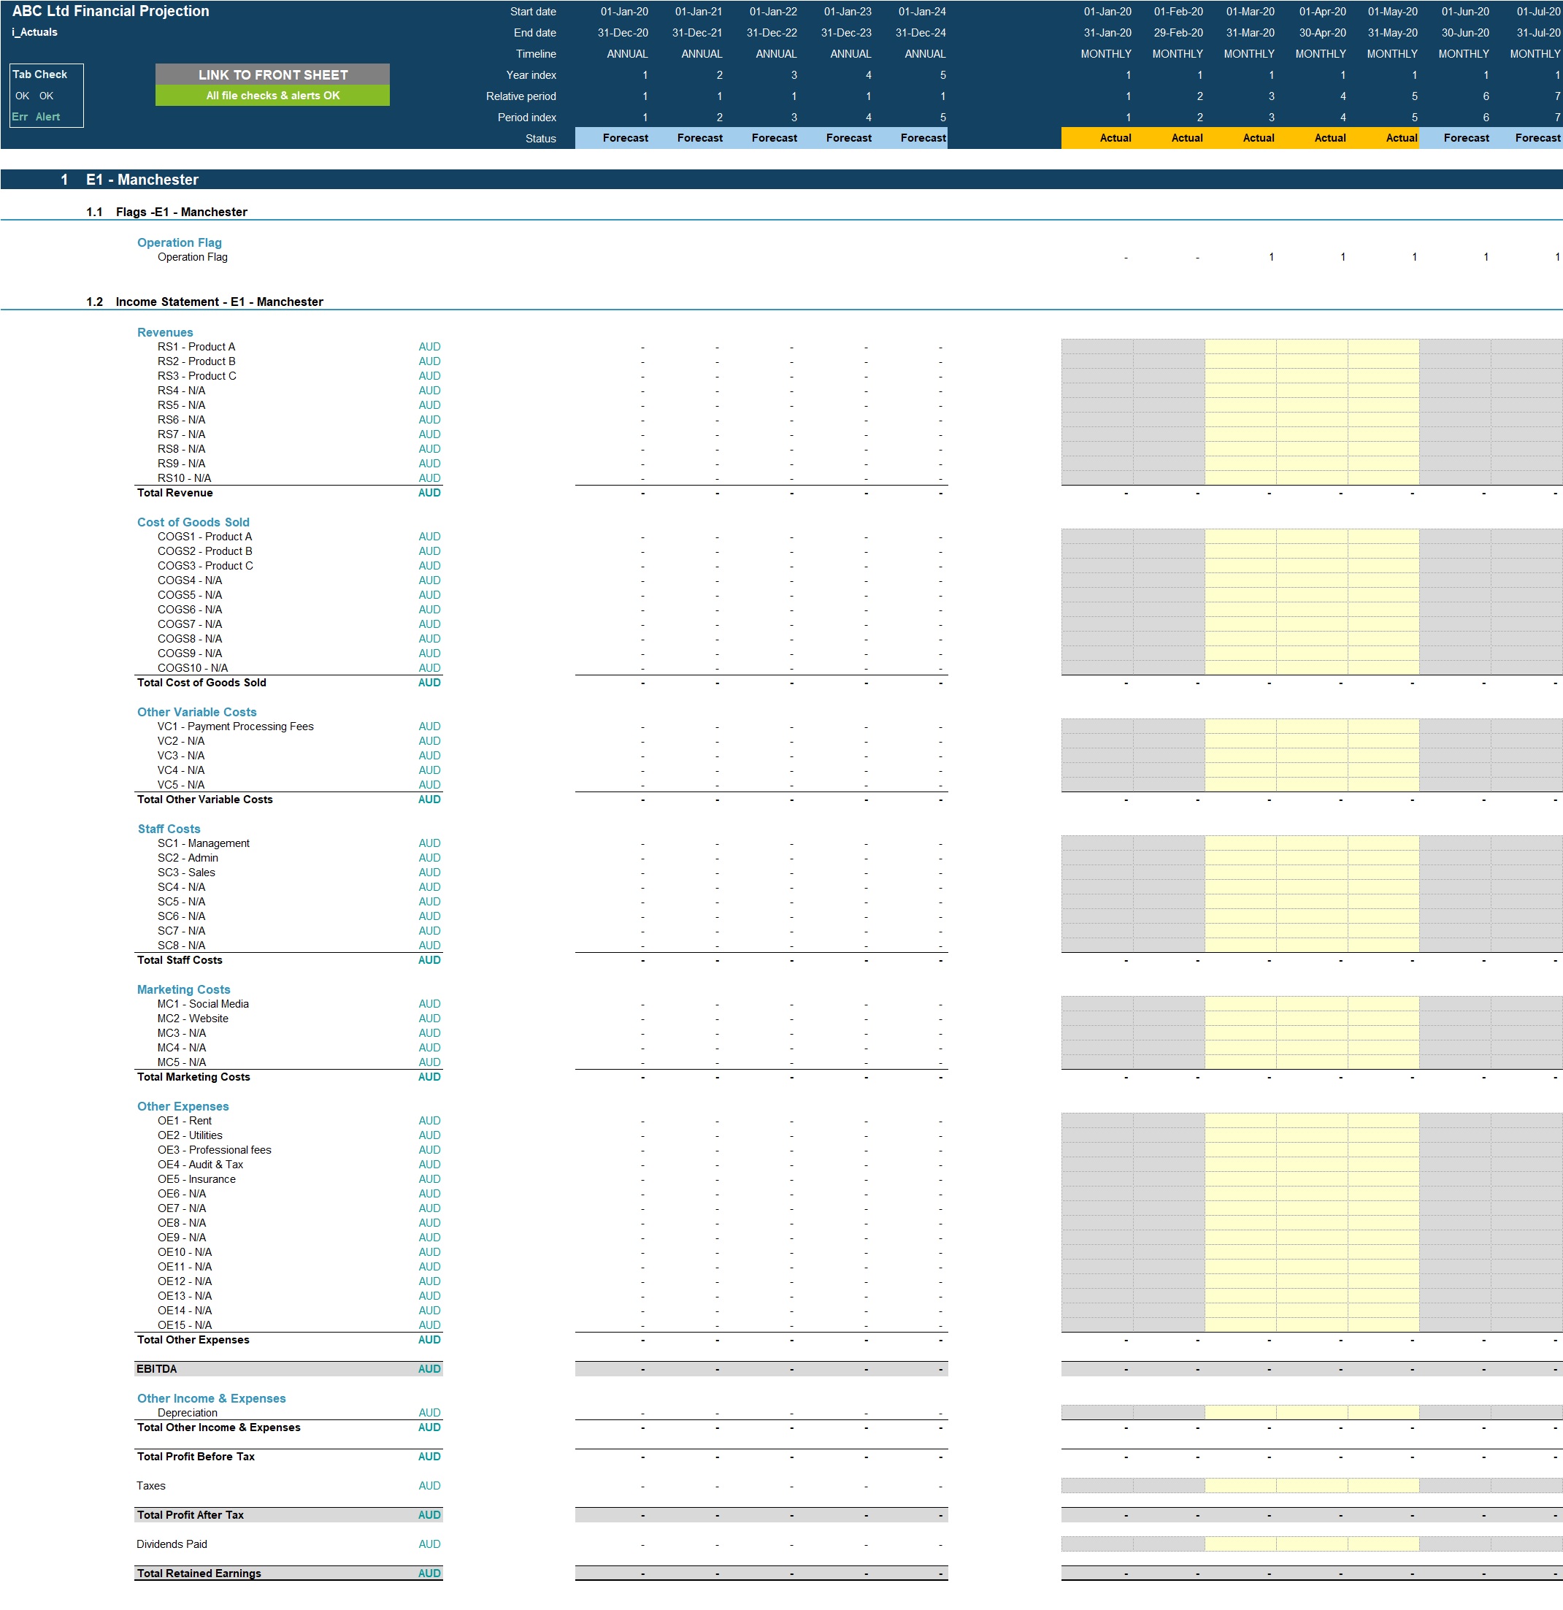
Task: Select row label 'OE3 - Professional fees'
Action: point(215,1150)
